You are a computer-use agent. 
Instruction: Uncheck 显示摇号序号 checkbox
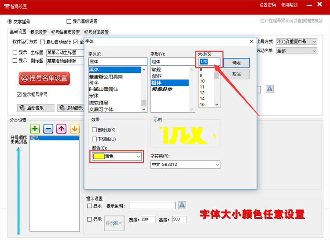coord(19,94)
